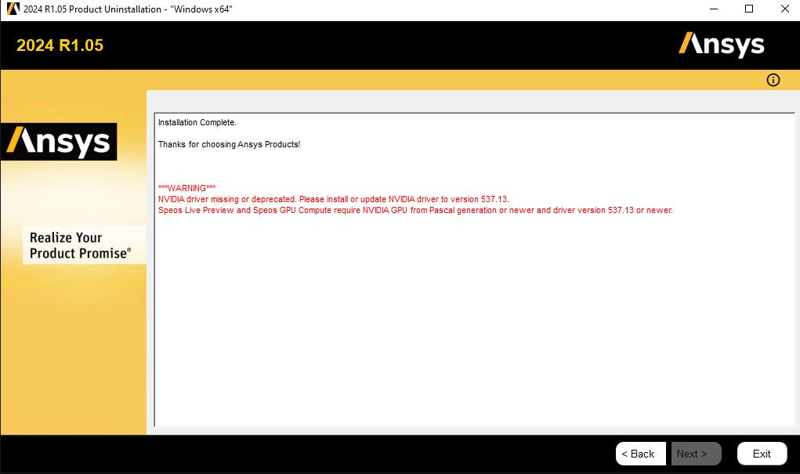Click the 2024 R1.05 version label

pos(60,45)
